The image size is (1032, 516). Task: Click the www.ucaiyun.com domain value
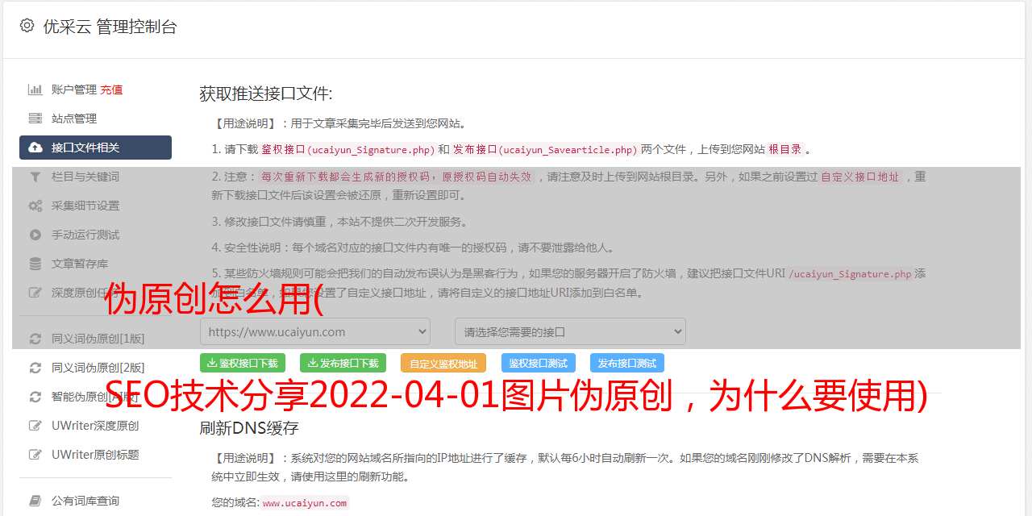305,503
